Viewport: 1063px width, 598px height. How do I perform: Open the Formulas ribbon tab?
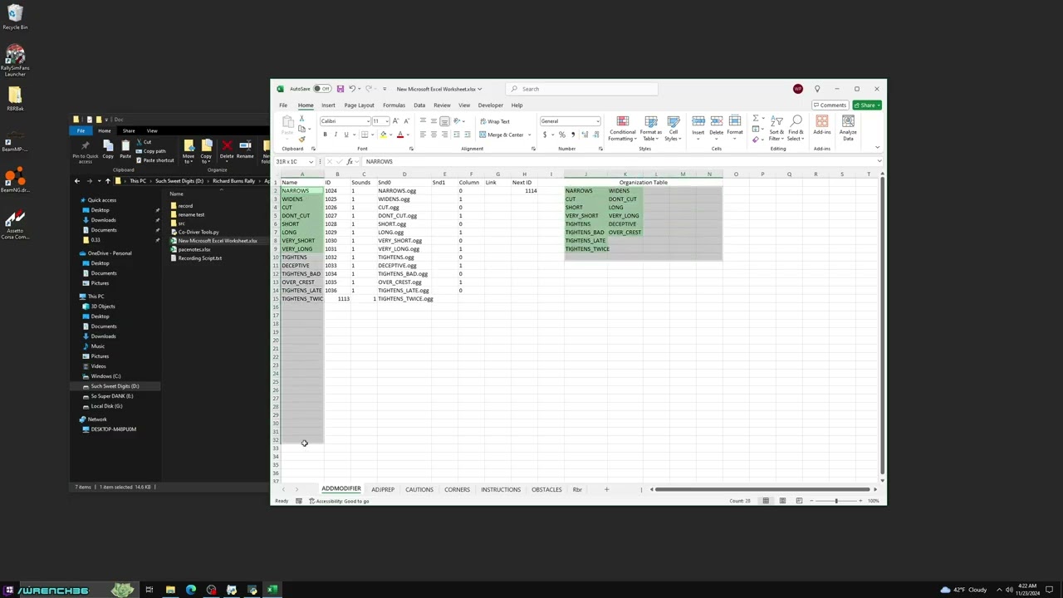[x=394, y=105]
